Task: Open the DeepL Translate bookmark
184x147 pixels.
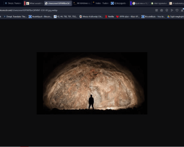Action: [x=15, y=16]
